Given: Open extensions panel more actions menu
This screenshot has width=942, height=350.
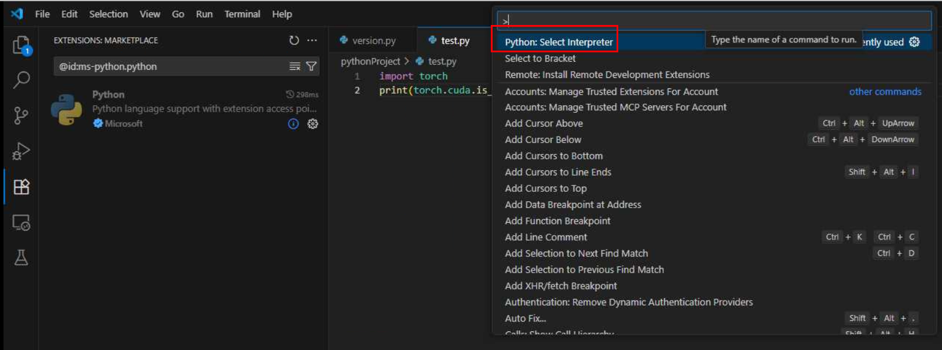Looking at the screenshot, I should coord(312,40).
